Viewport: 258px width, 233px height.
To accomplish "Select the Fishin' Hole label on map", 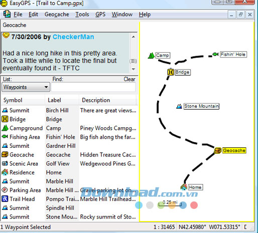I will point(233,54).
